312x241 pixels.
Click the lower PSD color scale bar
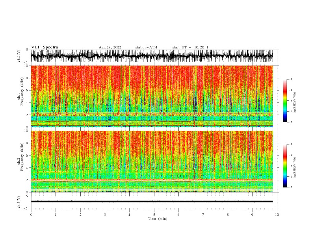[285, 166]
